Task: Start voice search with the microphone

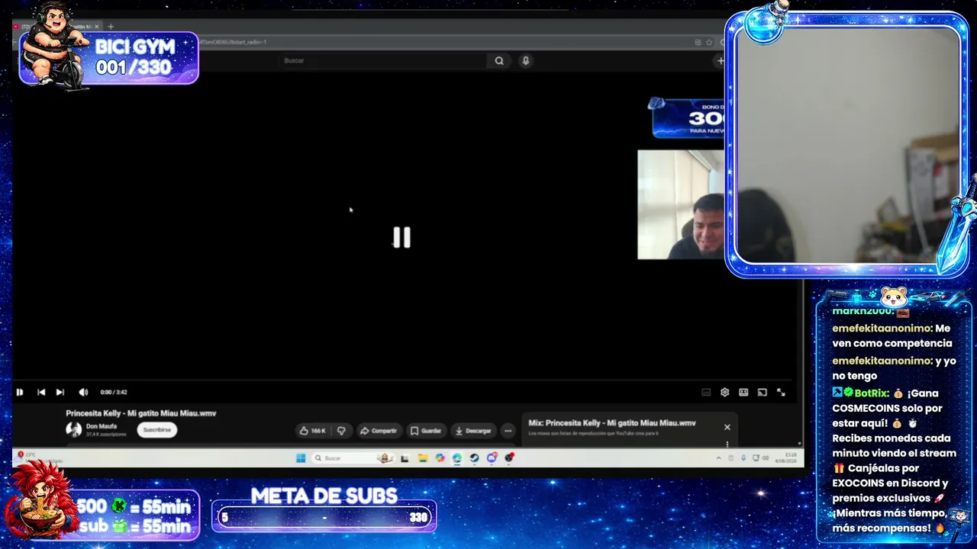Action: coord(525,61)
